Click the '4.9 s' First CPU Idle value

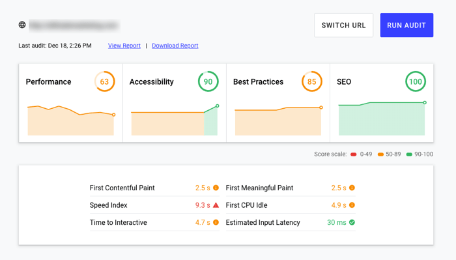(x=339, y=205)
